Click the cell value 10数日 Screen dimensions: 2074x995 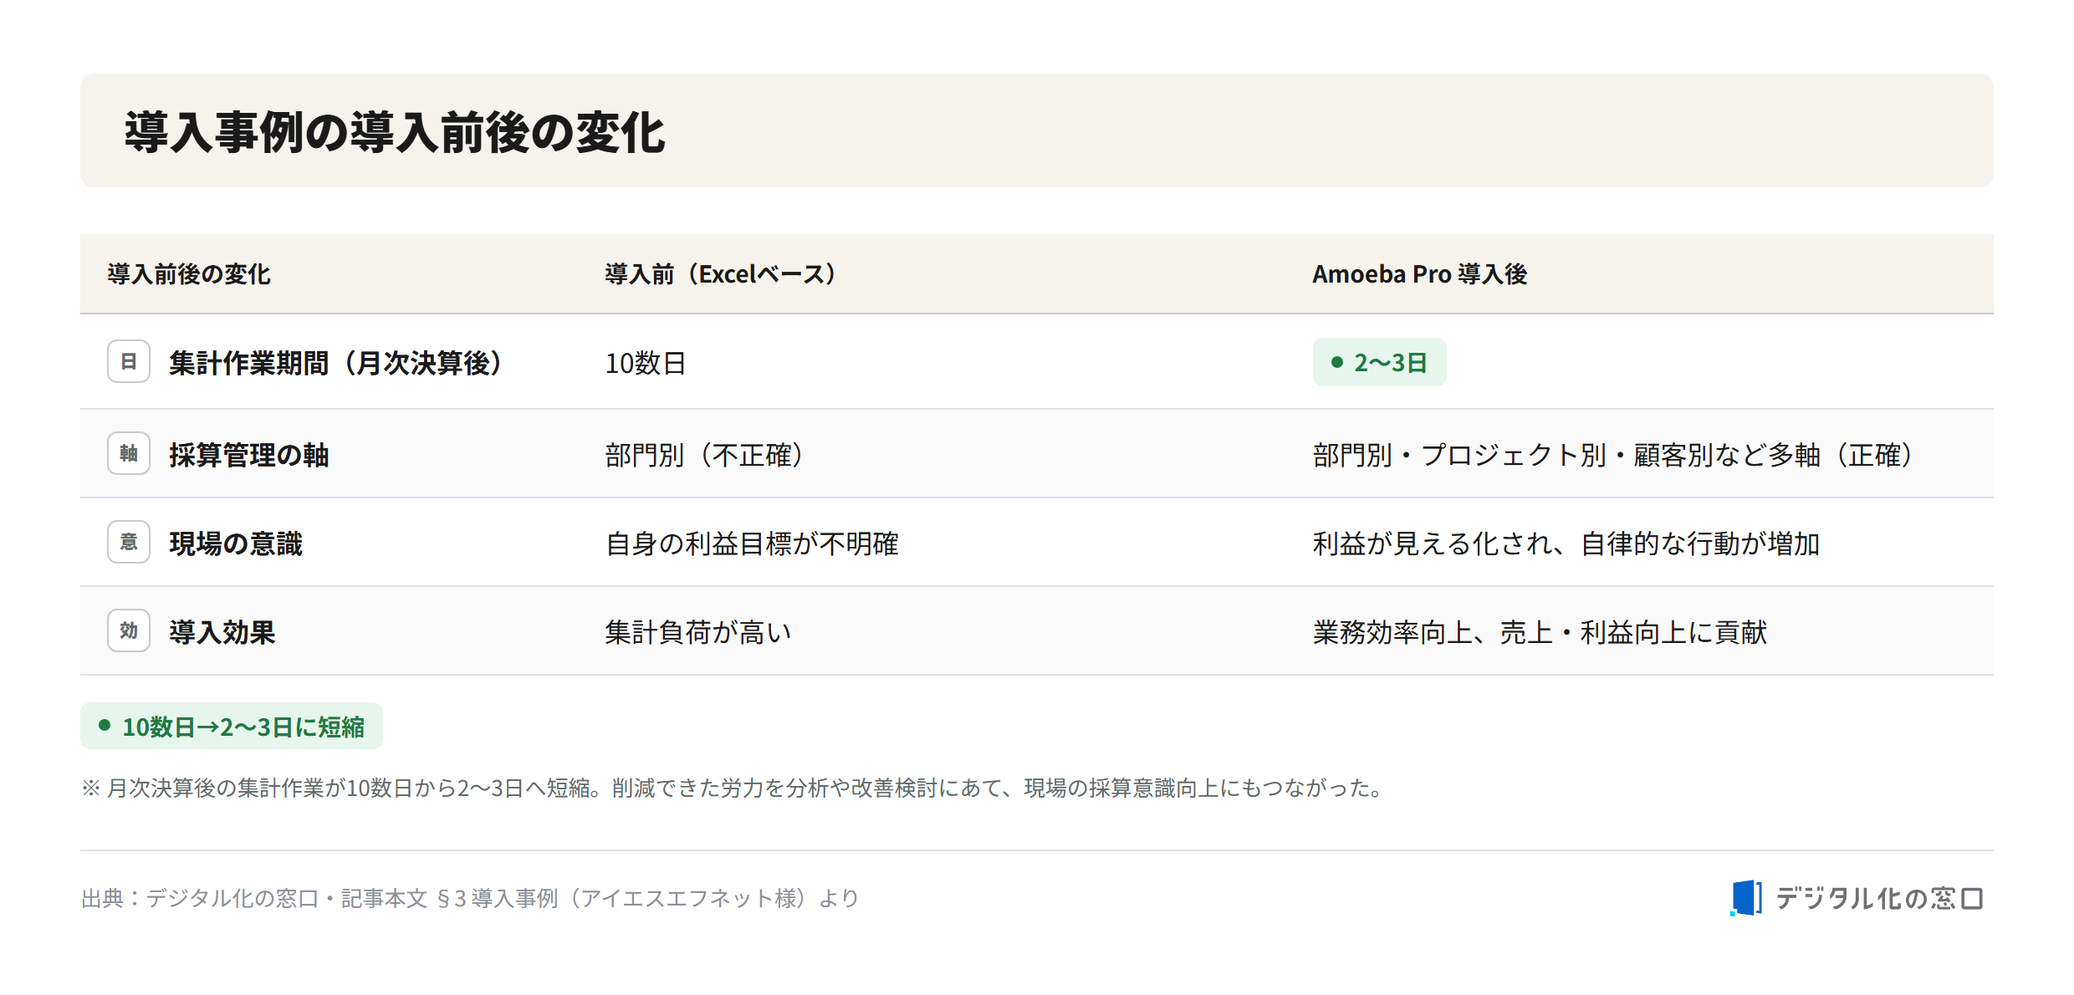645,363
